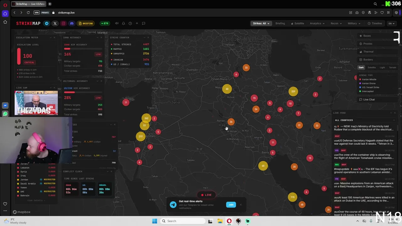Click the Opera sidebar bookmarks star icon
402x226 pixels.
[5, 22]
